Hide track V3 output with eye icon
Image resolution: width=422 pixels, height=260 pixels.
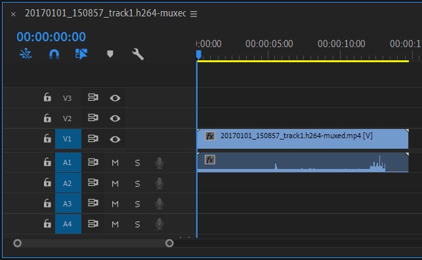pyautogui.click(x=115, y=98)
